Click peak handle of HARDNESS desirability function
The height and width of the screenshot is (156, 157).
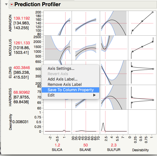click(153, 100)
